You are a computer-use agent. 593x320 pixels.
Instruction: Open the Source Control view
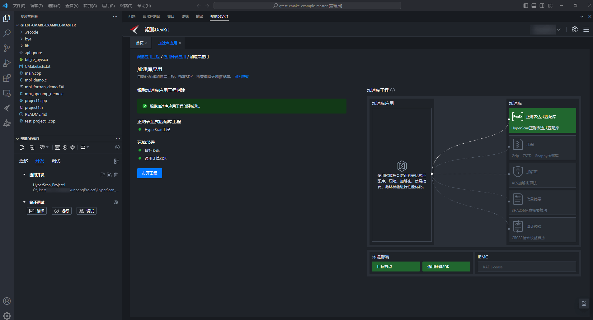(x=7, y=48)
